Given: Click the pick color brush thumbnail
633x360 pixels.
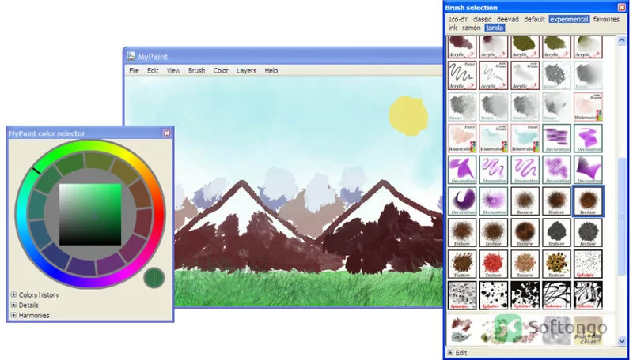Looking at the screenshot, I should pos(588,331).
